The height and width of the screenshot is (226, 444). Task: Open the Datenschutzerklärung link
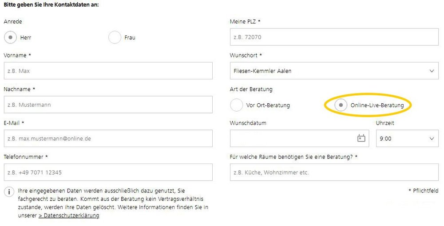point(69,215)
